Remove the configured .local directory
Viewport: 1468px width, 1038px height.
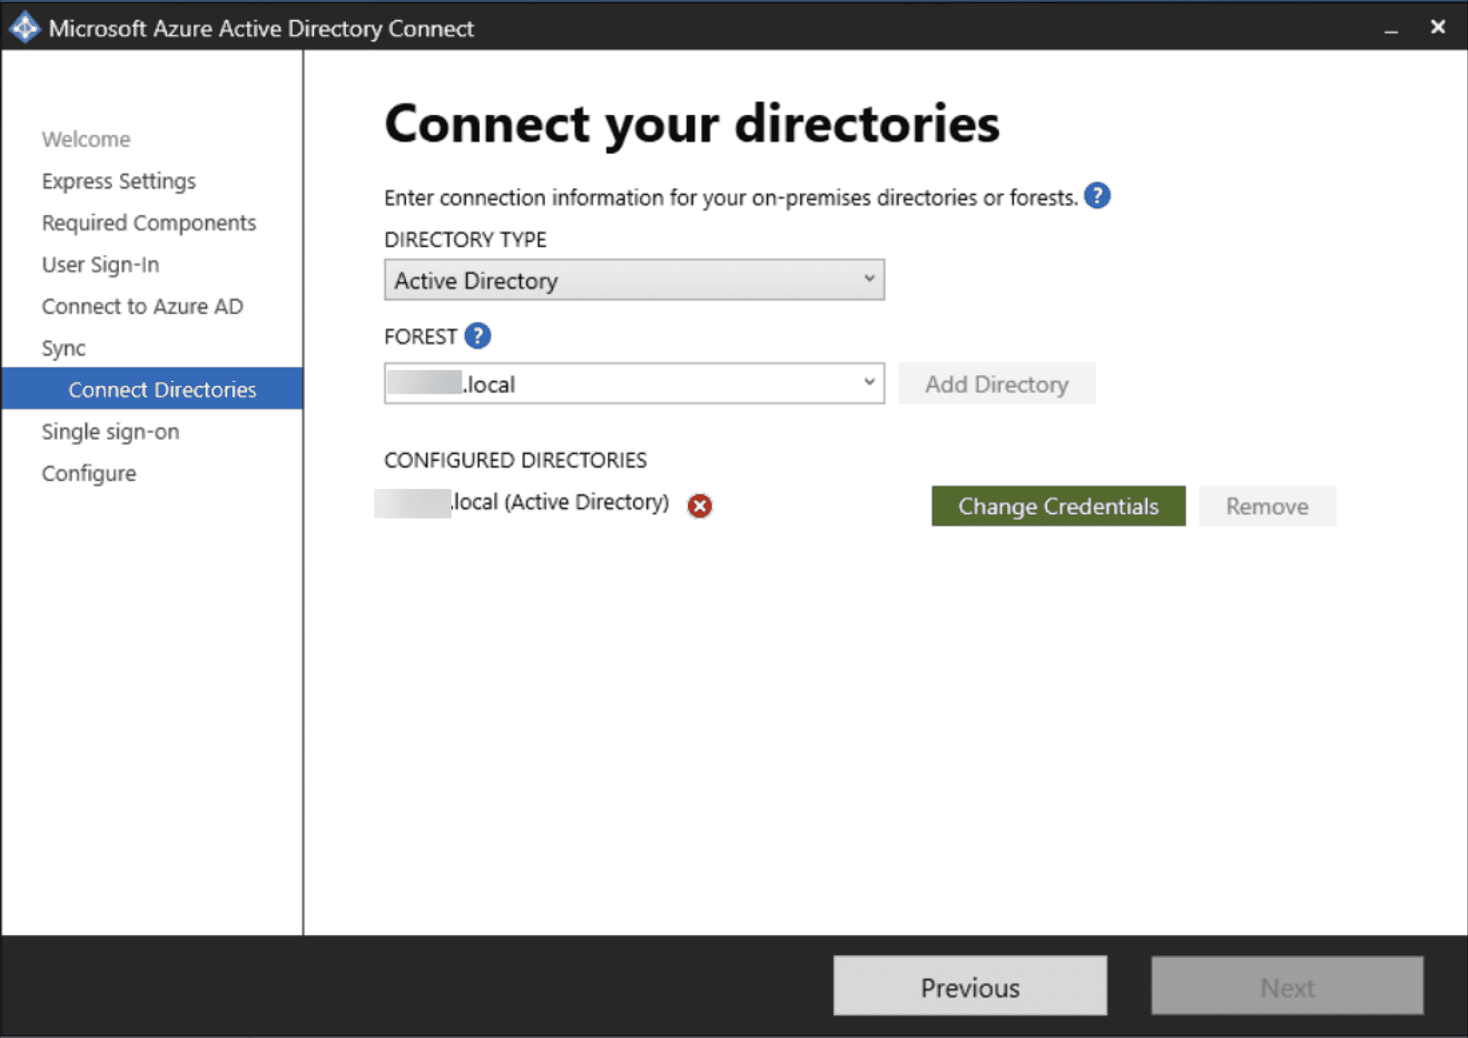pos(1266,506)
